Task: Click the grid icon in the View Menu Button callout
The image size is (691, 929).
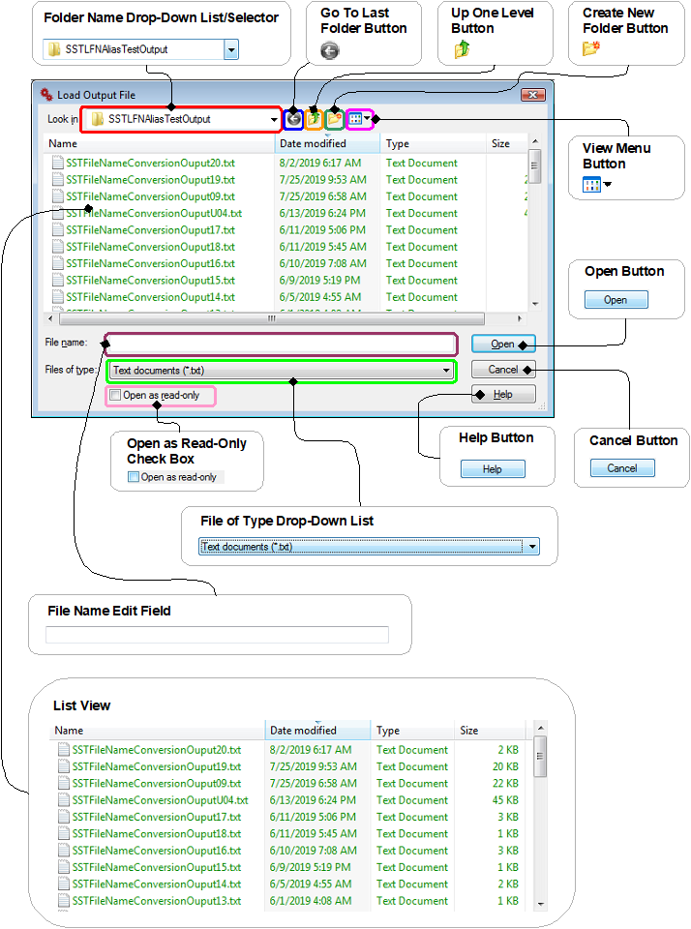Action: pyautogui.click(x=591, y=185)
